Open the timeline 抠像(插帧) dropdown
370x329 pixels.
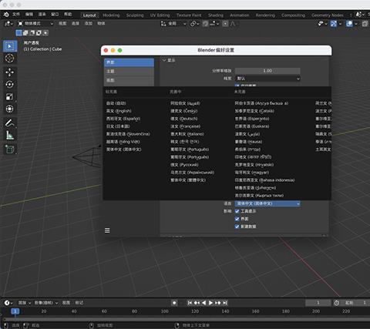[46, 303]
